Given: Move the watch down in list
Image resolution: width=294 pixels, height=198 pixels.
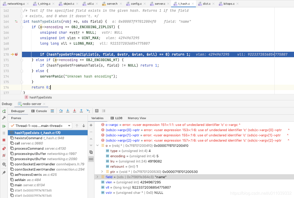Looking at the screenshot, I should (x=91, y=145).
